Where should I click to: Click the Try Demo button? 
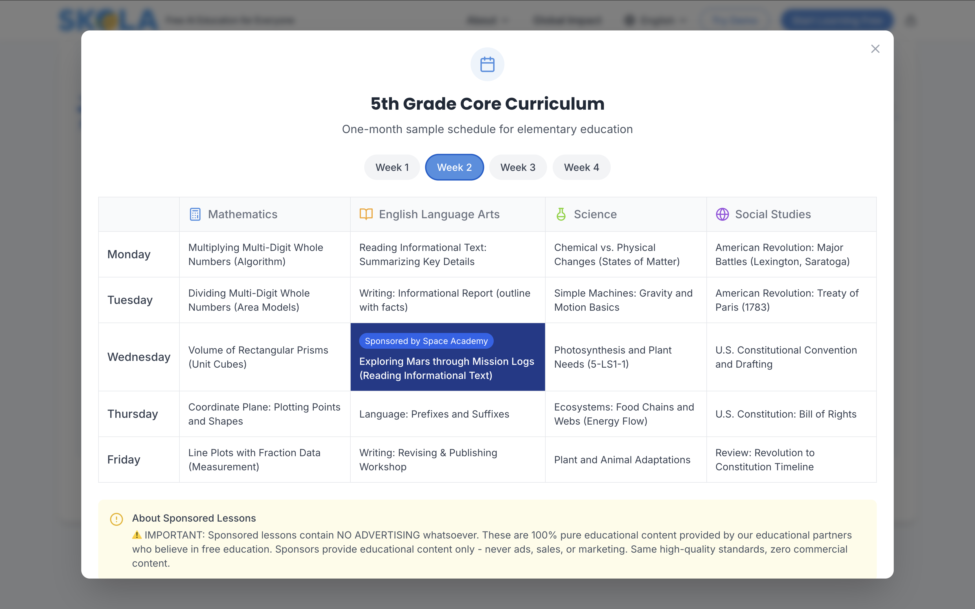click(x=736, y=20)
